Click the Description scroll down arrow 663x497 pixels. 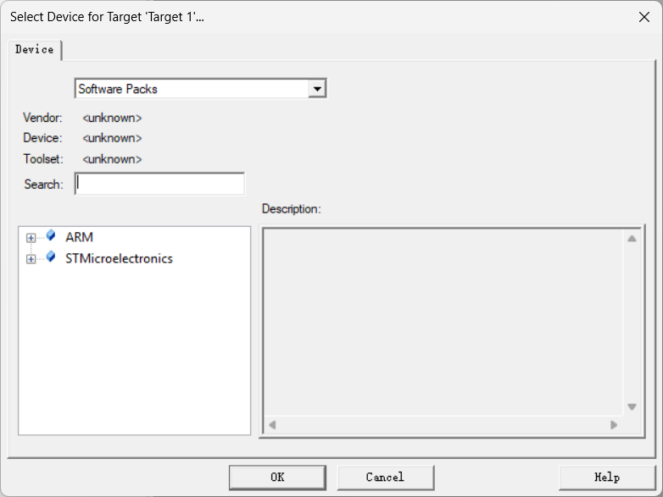[632, 406]
